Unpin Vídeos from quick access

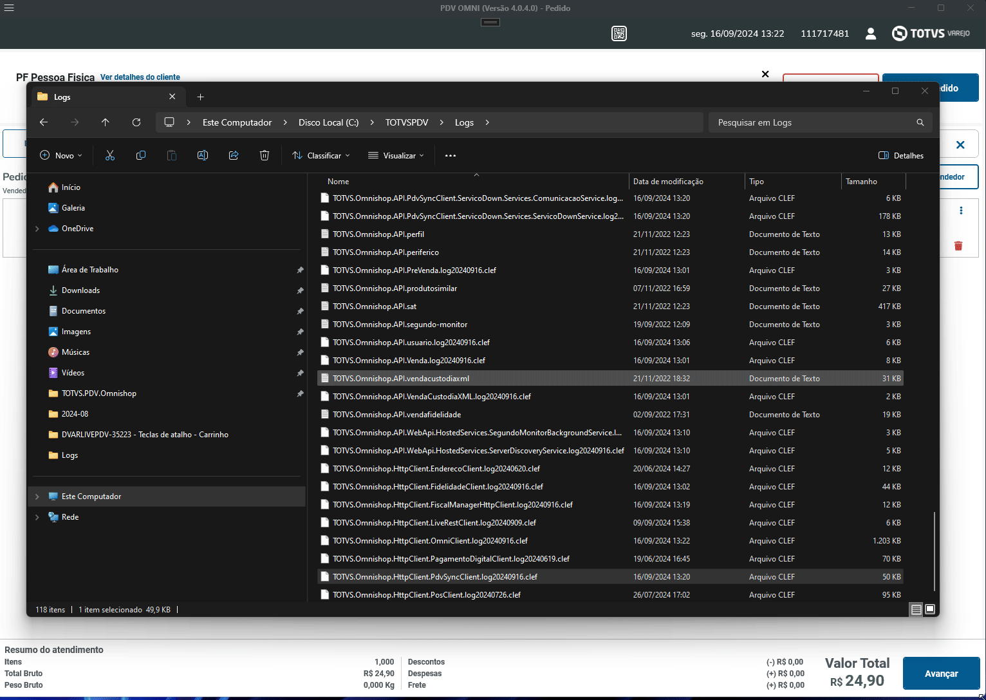point(300,373)
